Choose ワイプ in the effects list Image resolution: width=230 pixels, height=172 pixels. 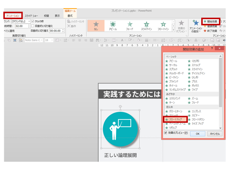point(193,90)
